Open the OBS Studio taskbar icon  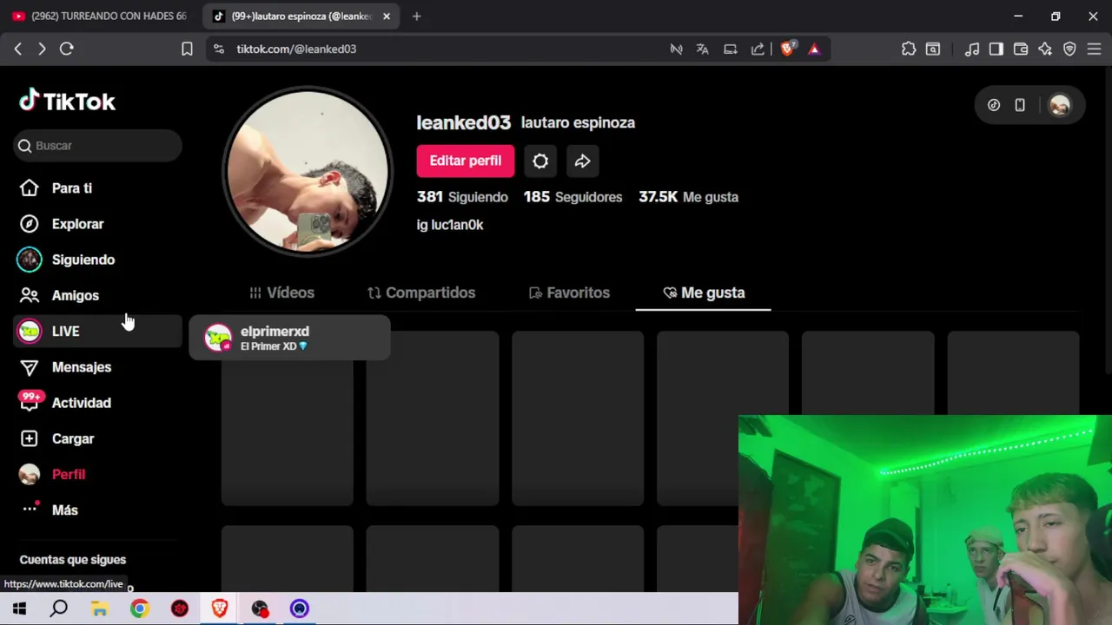260,609
